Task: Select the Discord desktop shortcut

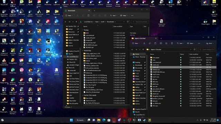Action: (30, 22)
